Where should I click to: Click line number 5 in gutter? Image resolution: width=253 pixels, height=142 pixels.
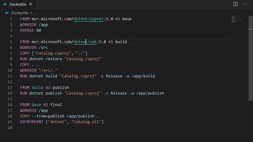point(11,42)
